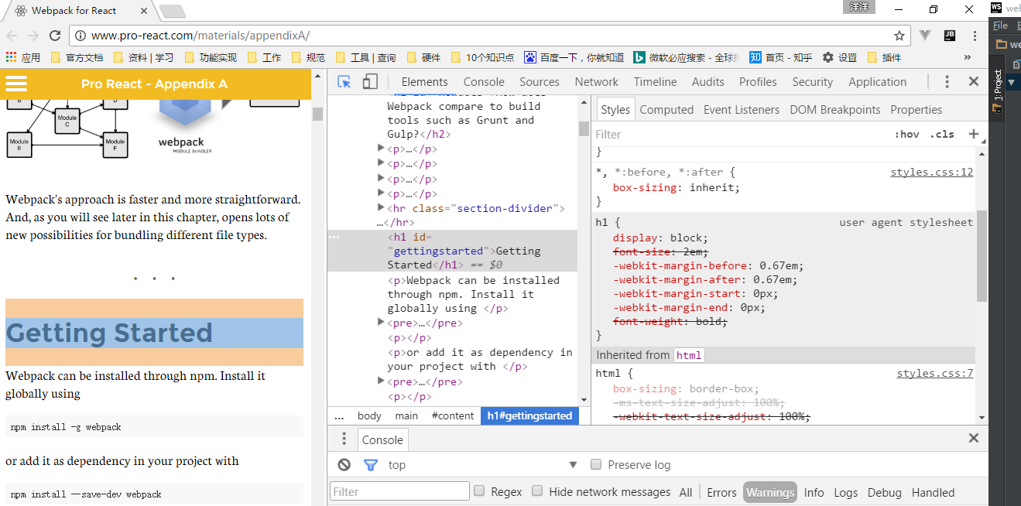This screenshot has width=1021, height=506.
Task: Open the Application tab
Action: tap(877, 81)
